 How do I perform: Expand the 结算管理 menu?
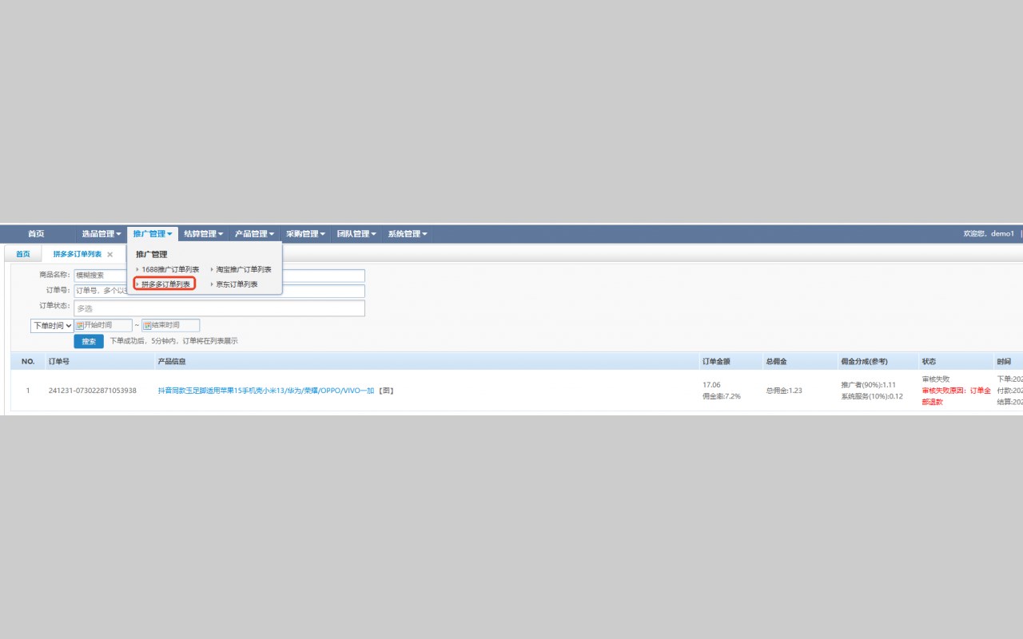tap(203, 234)
